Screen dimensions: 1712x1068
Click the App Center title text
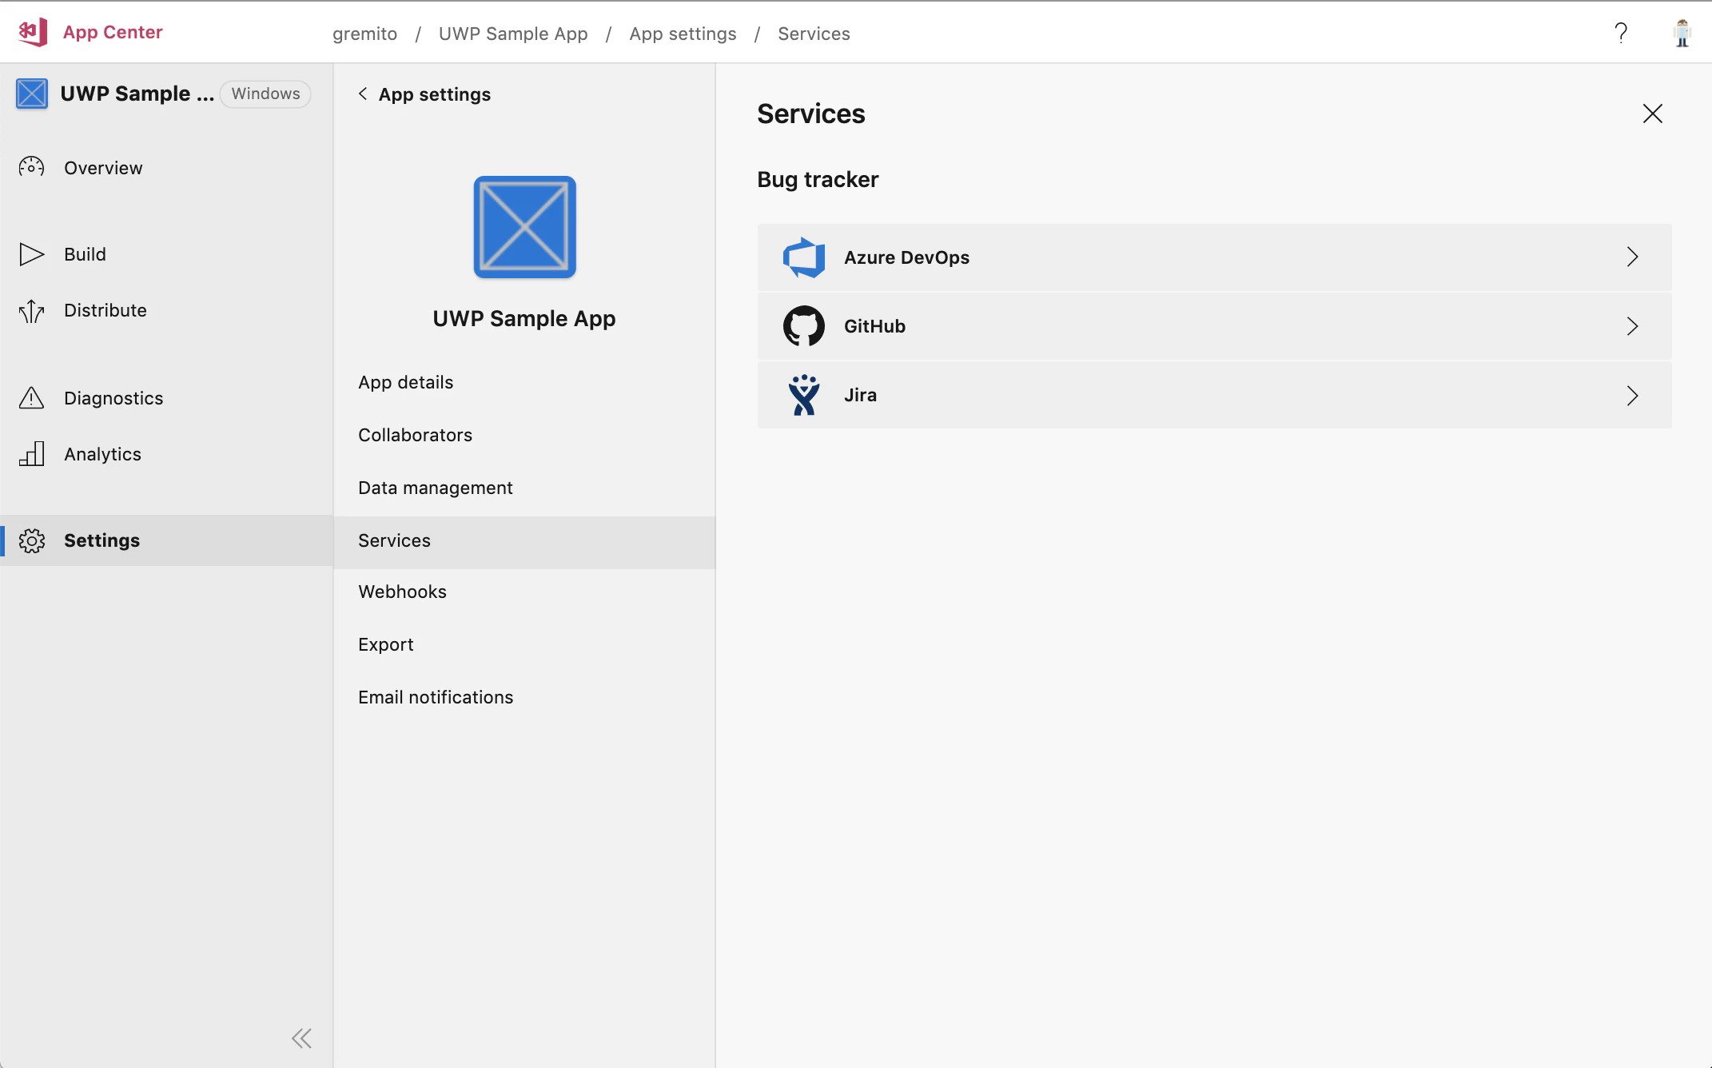coord(113,32)
